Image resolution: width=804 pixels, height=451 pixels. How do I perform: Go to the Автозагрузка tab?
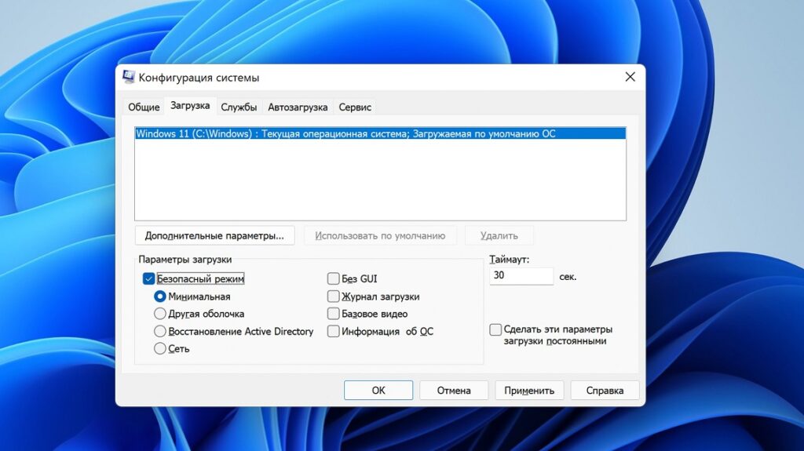pos(298,107)
